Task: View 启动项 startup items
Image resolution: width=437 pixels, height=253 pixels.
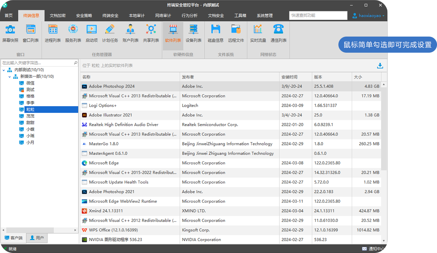Action: tap(92, 34)
